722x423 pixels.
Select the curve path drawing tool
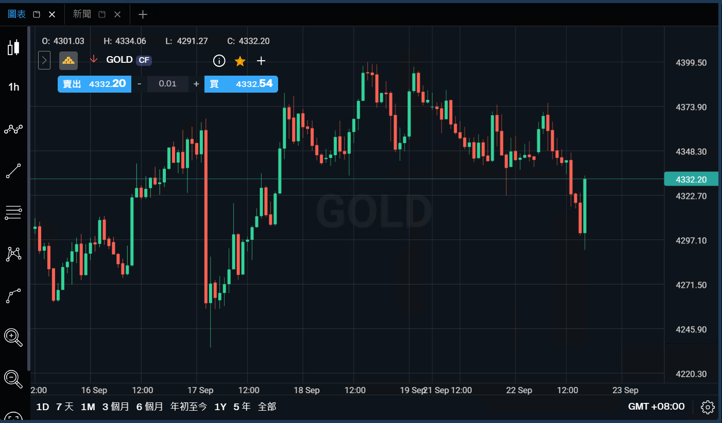[x=13, y=296]
